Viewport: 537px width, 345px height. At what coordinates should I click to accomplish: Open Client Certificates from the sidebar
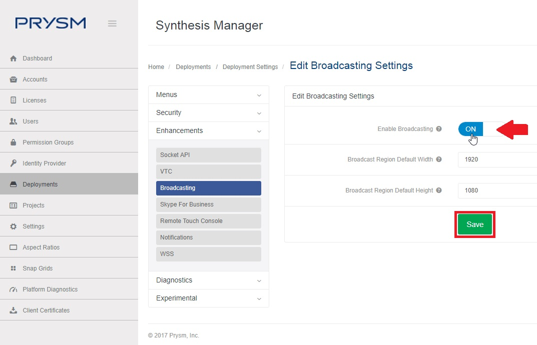click(x=69, y=310)
